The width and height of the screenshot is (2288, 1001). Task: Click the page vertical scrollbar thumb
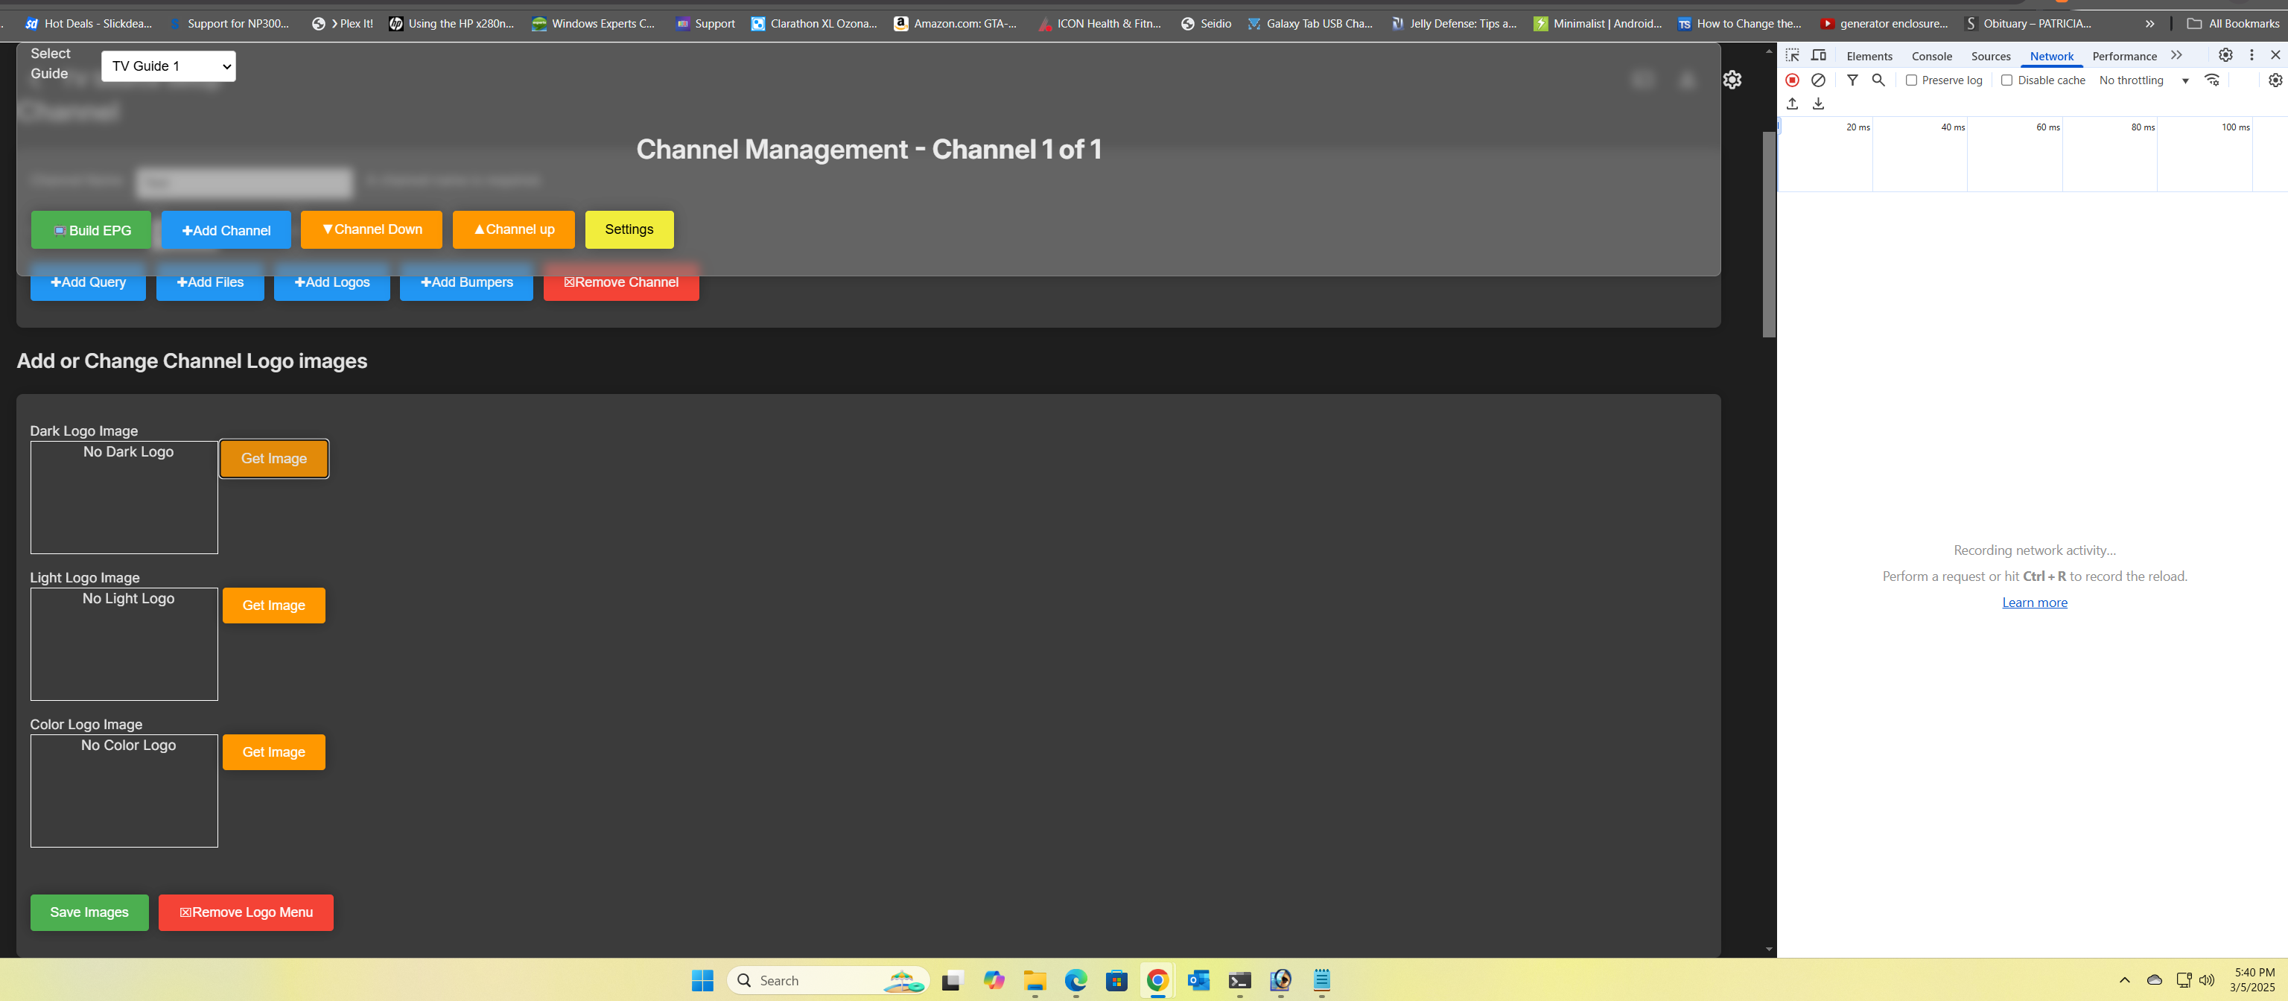pos(1768,235)
